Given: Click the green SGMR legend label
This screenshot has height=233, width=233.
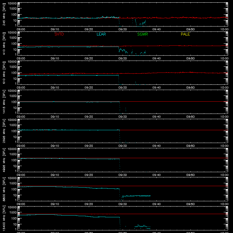Looking at the screenshot, I should point(142,34).
